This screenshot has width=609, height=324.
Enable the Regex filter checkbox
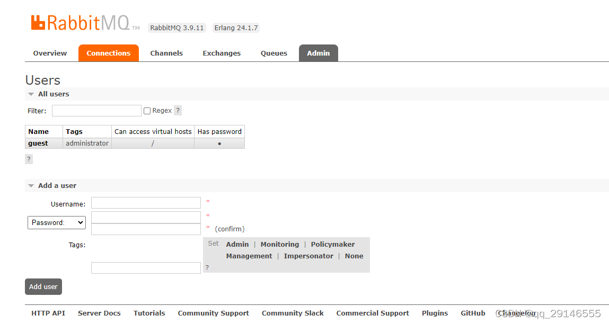[147, 111]
